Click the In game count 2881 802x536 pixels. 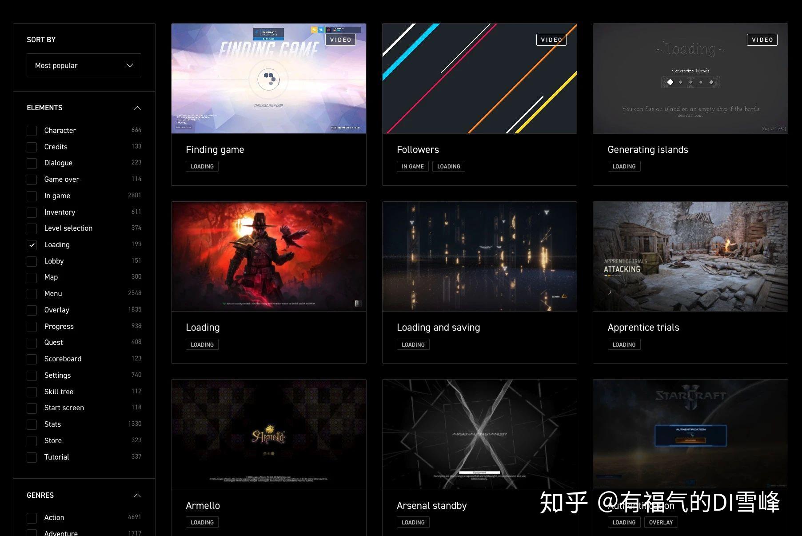tap(135, 196)
